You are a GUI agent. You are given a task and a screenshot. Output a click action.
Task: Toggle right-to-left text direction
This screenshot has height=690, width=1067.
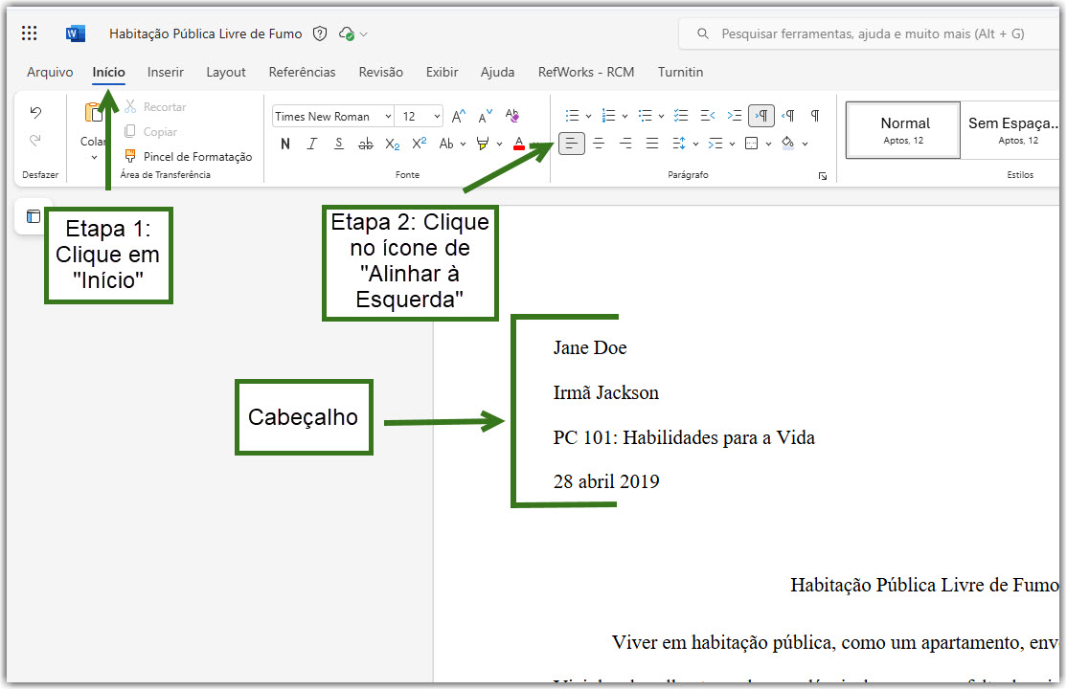788,116
